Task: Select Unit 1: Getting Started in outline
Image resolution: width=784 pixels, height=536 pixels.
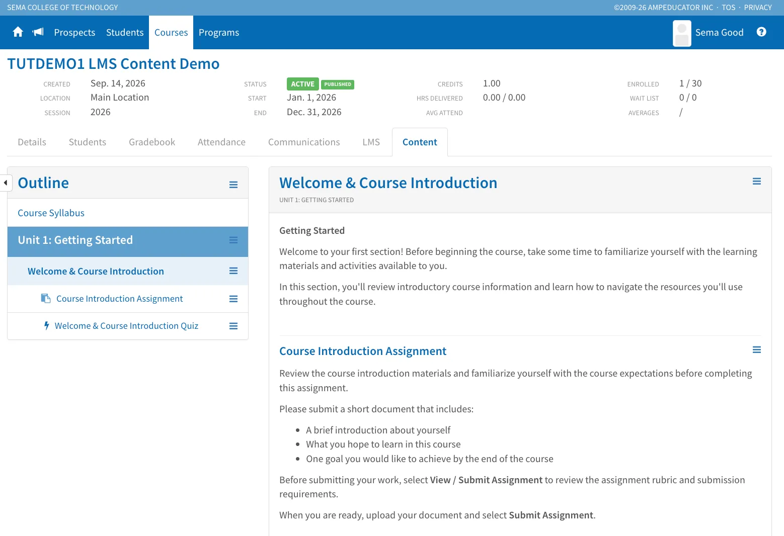Action: tap(75, 240)
